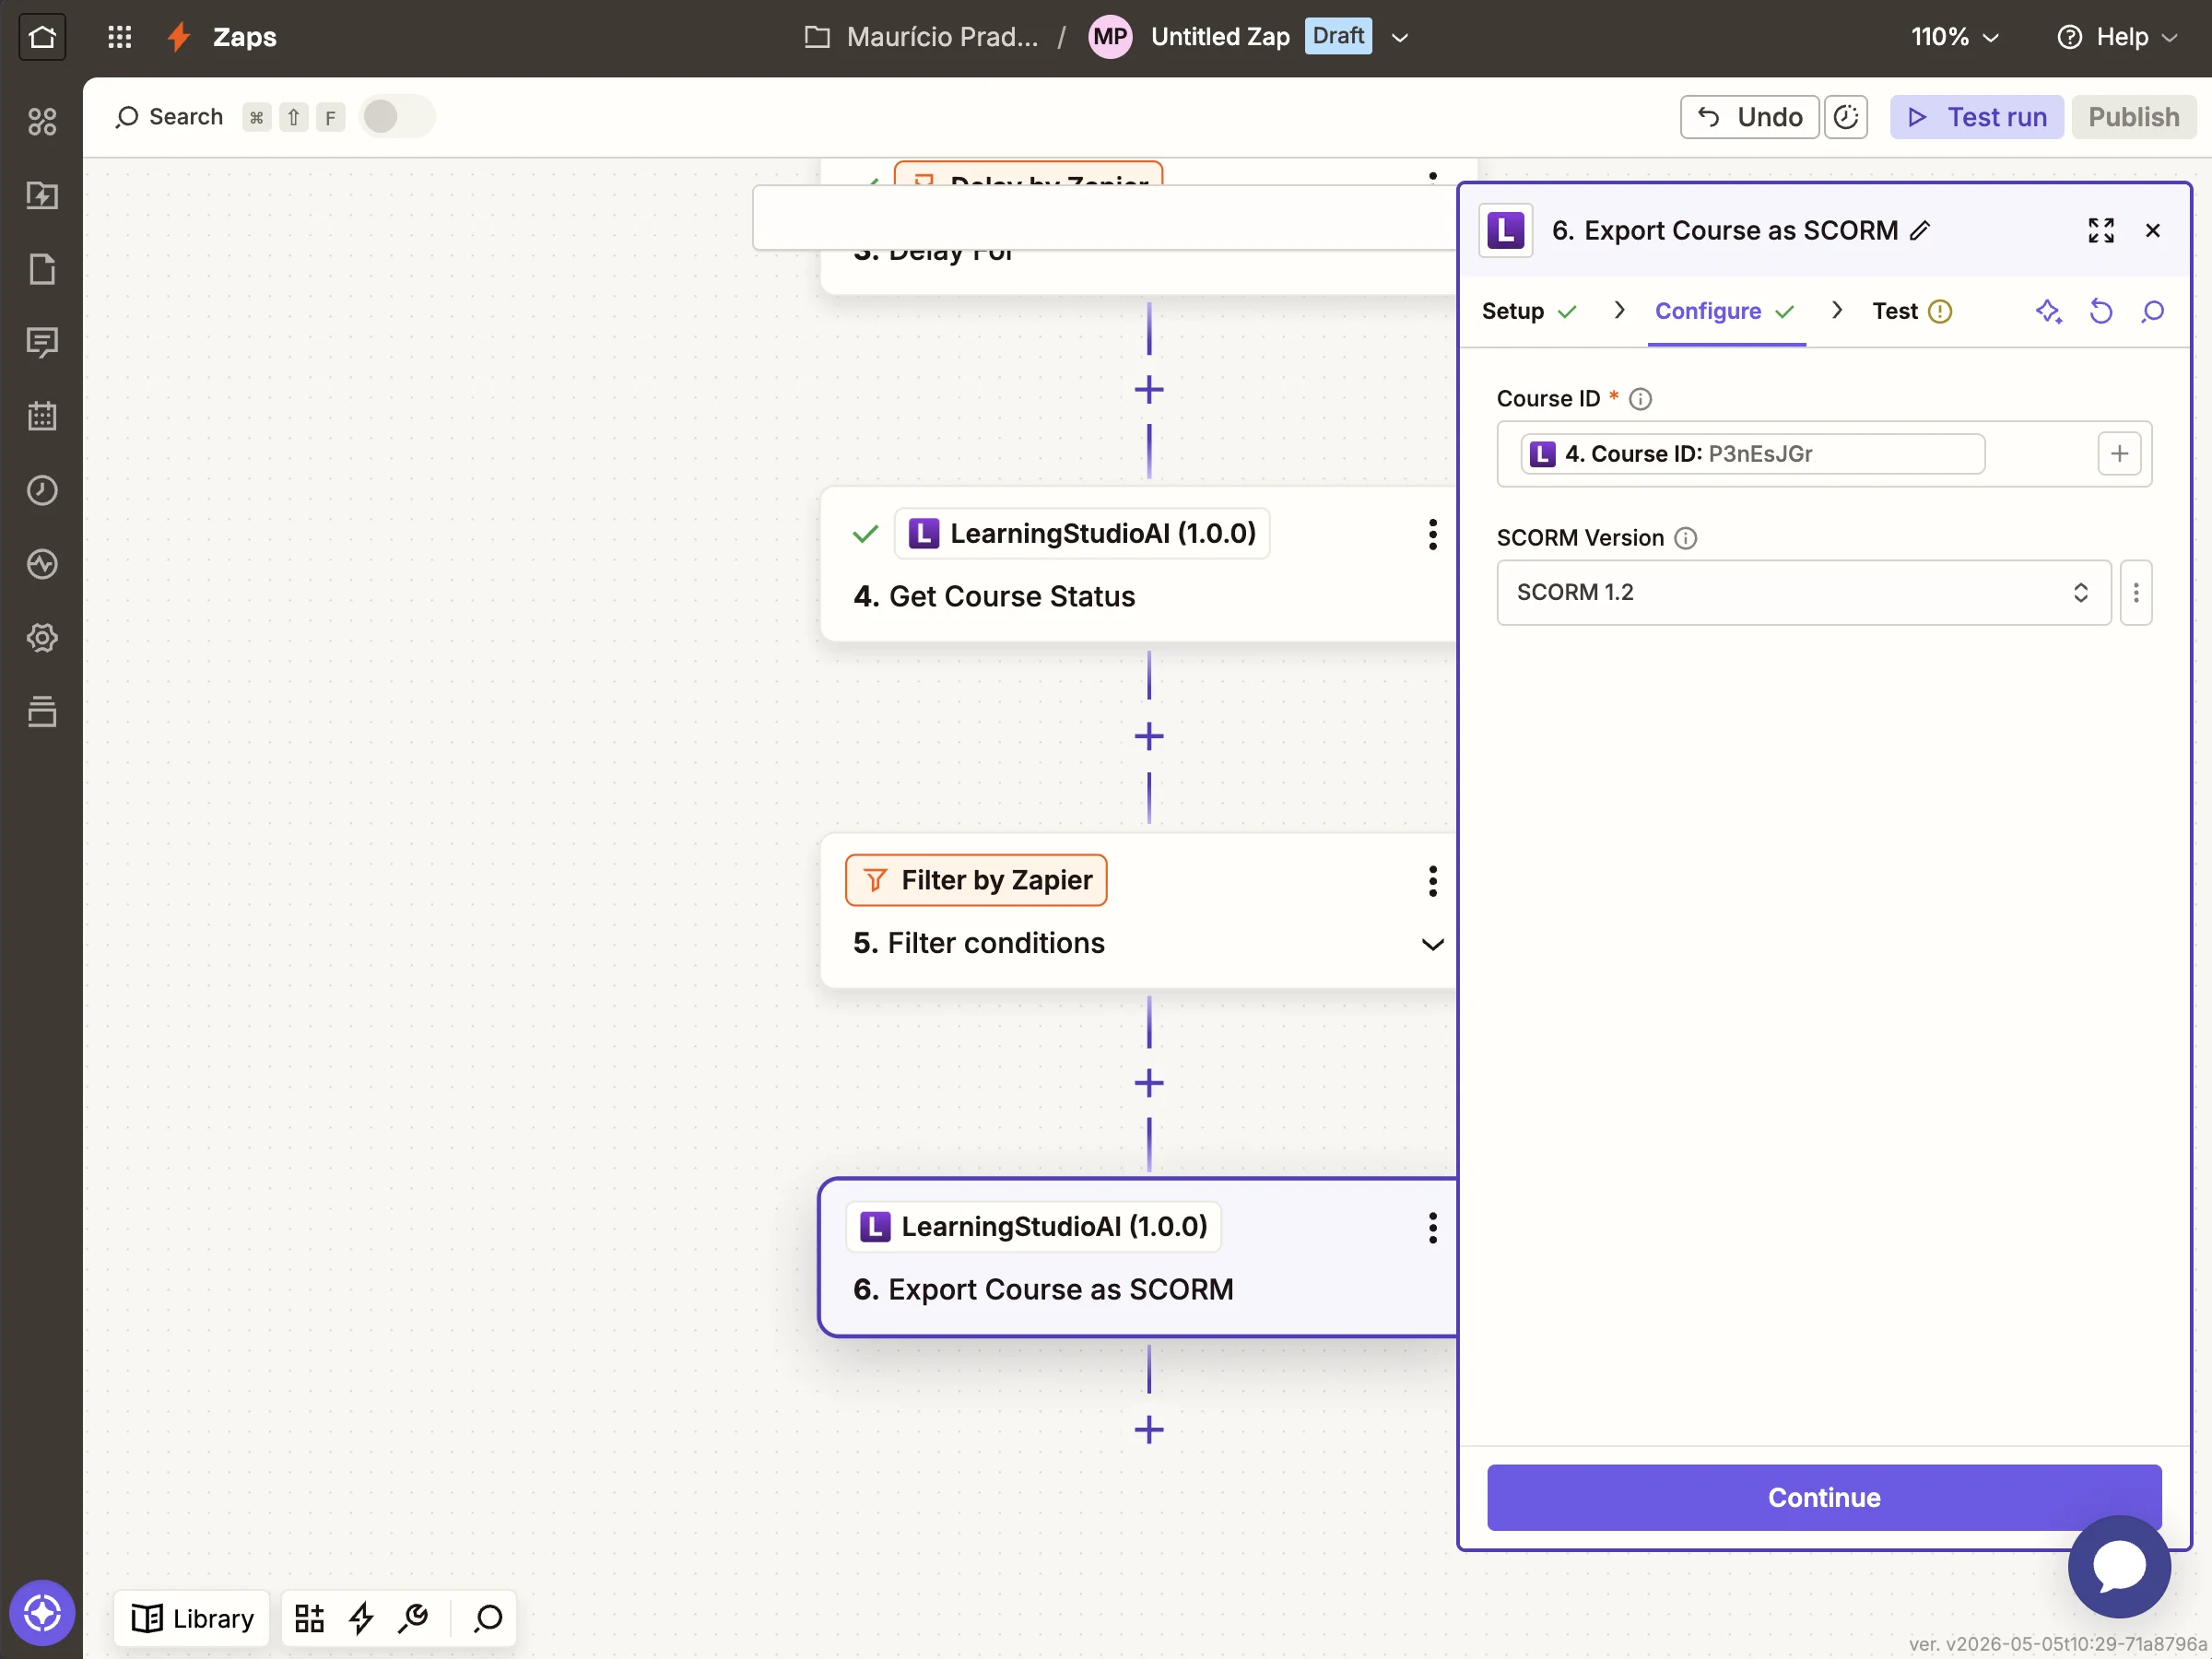The image size is (2212, 1659).
Task: Add step after Export Course as SCORM
Action: [x=1149, y=1430]
